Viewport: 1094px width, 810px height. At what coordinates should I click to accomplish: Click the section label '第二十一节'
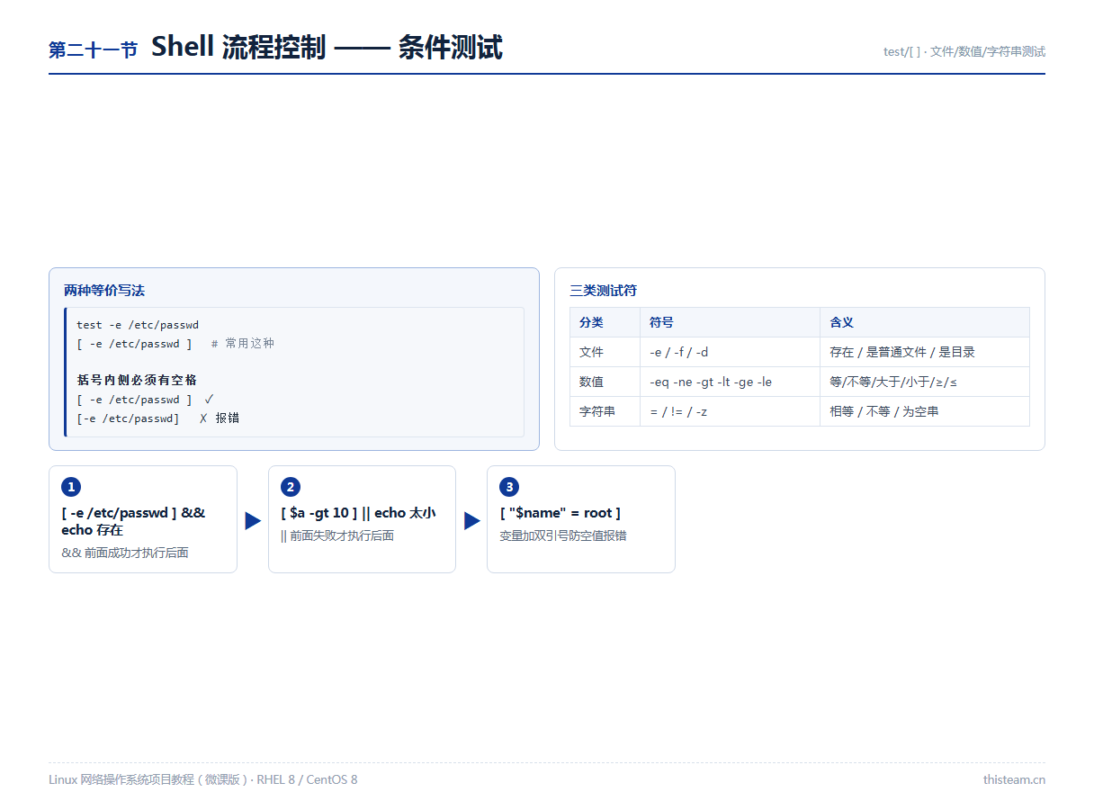point(93,50)
